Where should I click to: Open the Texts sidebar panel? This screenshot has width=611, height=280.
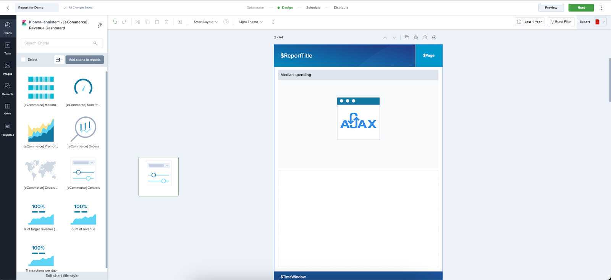pyautogui.click(x=8, y=48)
